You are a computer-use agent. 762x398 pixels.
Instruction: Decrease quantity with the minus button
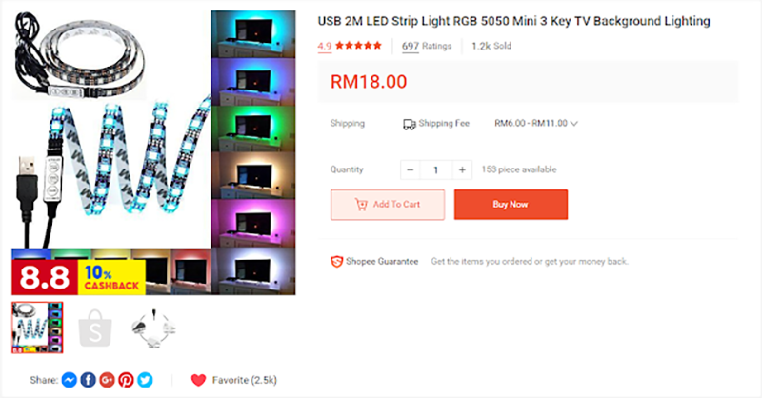411,169
